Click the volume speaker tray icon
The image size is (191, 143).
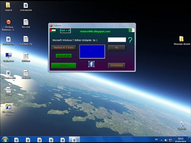point(166,140)
